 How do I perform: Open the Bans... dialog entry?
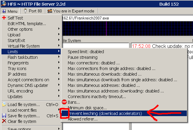point(124,102)
